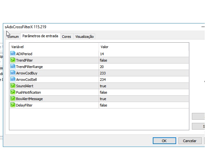Switch to the Comum tab
The image size is (205, 154).
click(x=13, y=37)
